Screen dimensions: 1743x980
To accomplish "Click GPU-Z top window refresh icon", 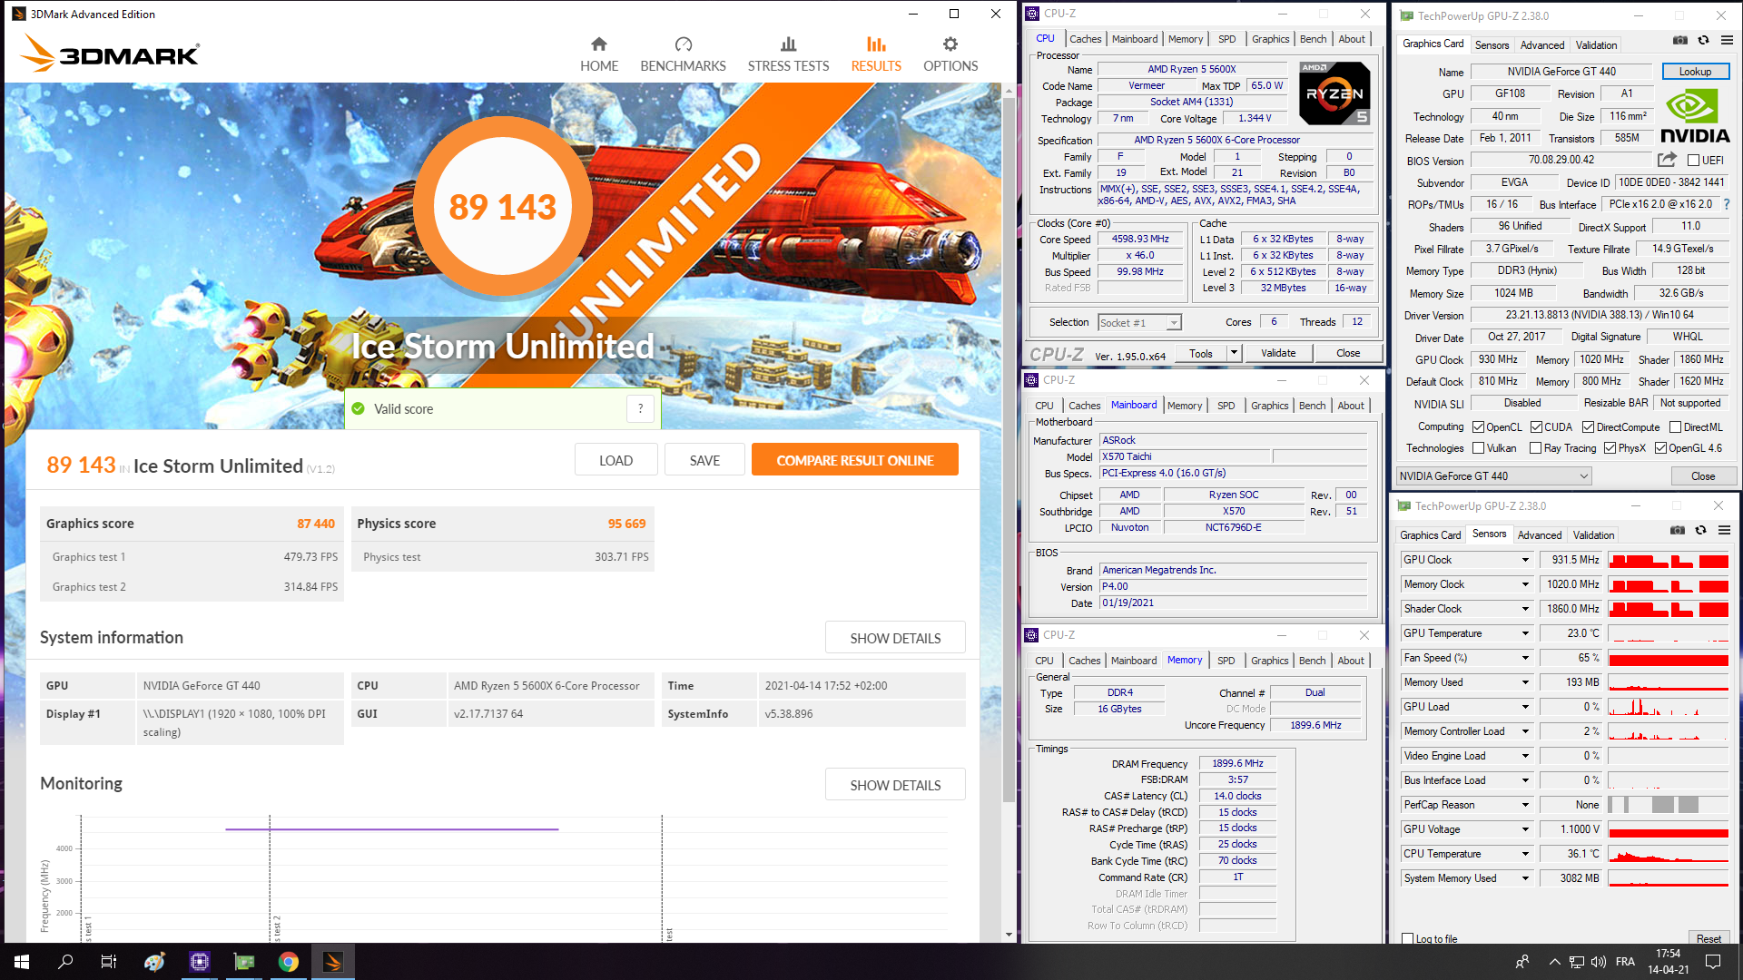I will [x=1703, y=40].
